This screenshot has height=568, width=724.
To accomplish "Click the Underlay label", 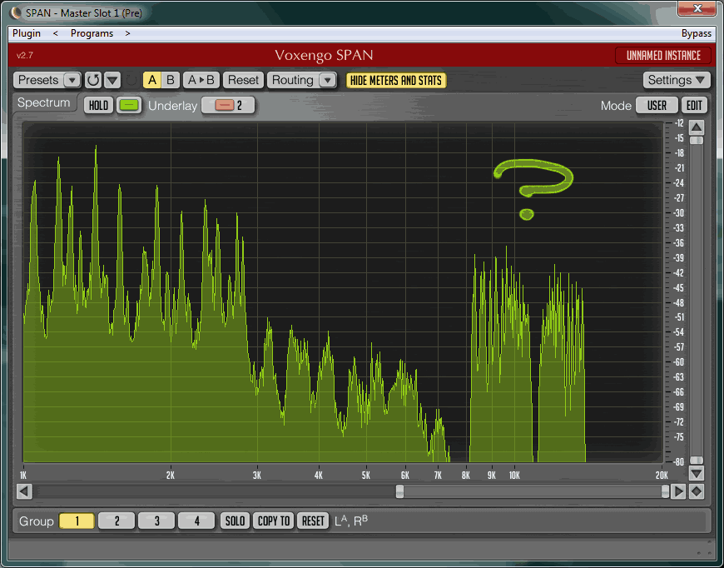I will tap(173, 106).
